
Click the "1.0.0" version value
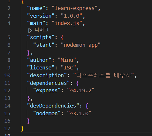pyautogui.click(x=72, y=16)
